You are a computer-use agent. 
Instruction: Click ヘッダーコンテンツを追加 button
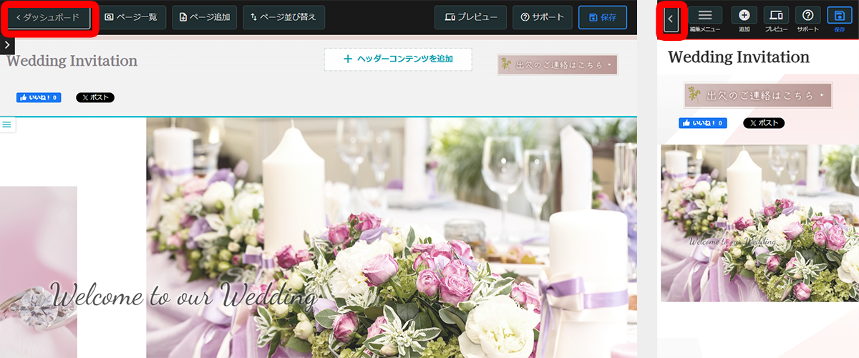(398, 59)
